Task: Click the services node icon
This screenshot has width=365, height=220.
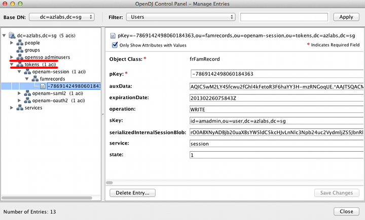Action: click(x=20, y=108)
